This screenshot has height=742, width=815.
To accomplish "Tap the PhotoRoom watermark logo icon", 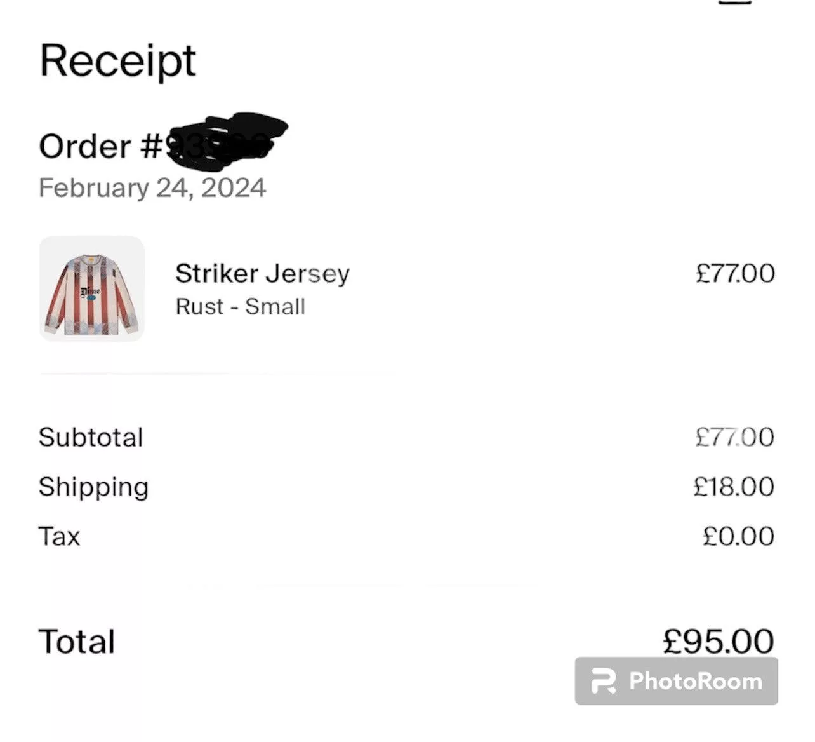I will tap(603, 681).
